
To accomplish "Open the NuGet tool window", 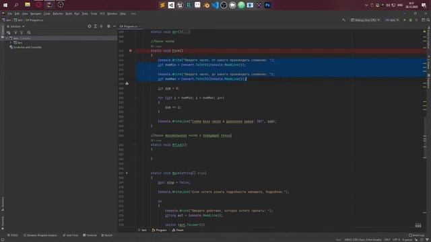I will pyautogui.click(x=106, y=235).
